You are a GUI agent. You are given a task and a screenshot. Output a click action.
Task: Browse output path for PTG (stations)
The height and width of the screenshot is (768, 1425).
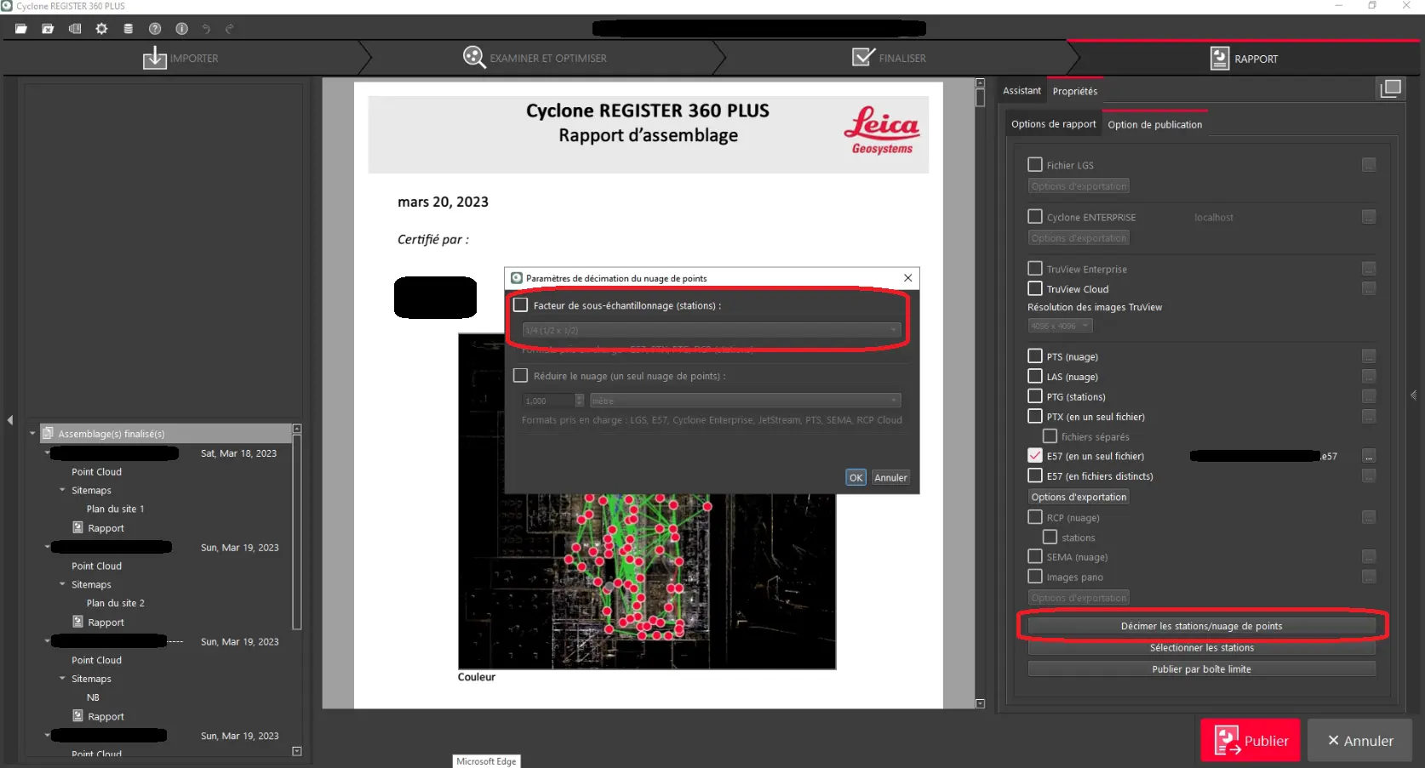[x=1369, y=396]
